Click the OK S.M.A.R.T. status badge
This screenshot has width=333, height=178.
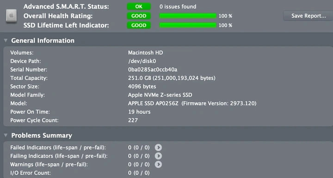click(x=139, y=6)
